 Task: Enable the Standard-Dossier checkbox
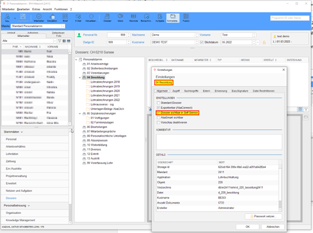pyautogui.click(x=158, y=103)
